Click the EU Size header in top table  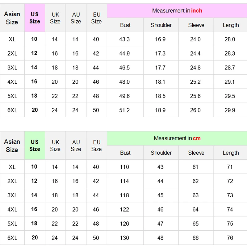tap(96, 18)
